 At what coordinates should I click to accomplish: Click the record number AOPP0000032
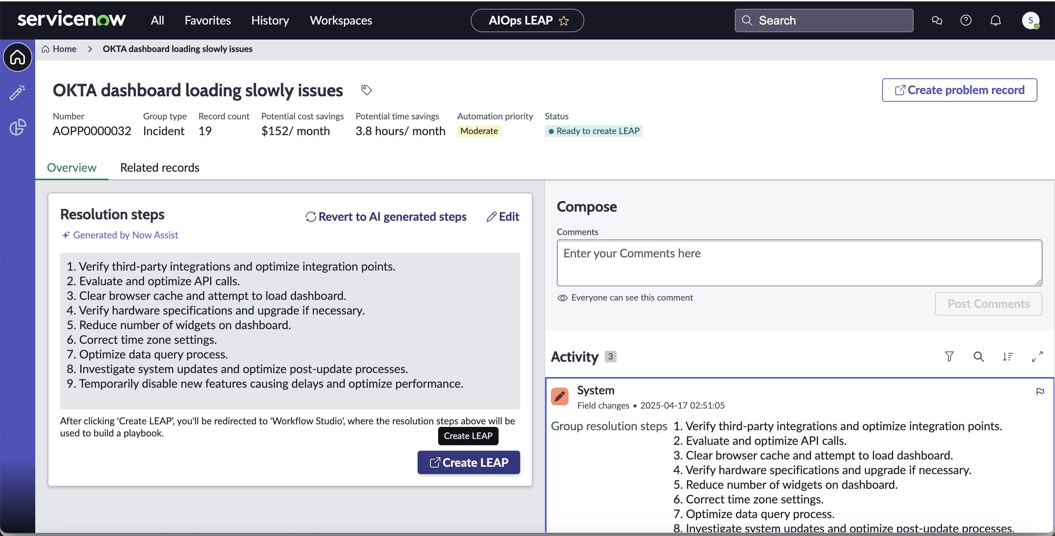coord(92,131)
